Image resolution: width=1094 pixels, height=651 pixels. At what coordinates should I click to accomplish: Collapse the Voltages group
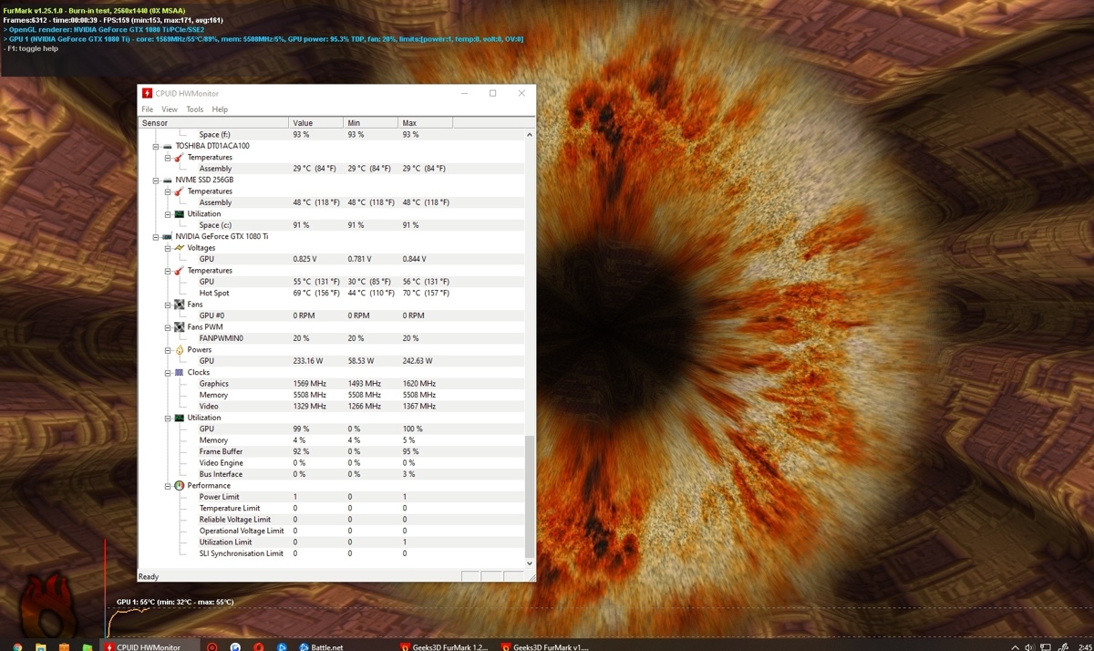168,248
